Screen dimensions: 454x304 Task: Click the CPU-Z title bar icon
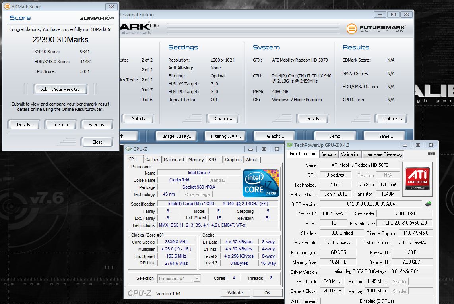(x=128, y=149)
